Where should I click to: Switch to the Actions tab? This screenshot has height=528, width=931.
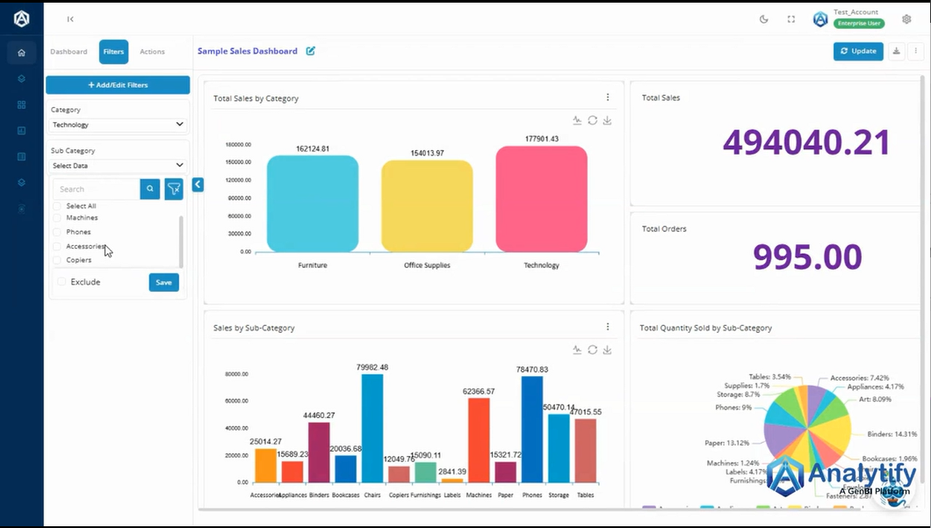pyautogui.click(x=152, y=52)
